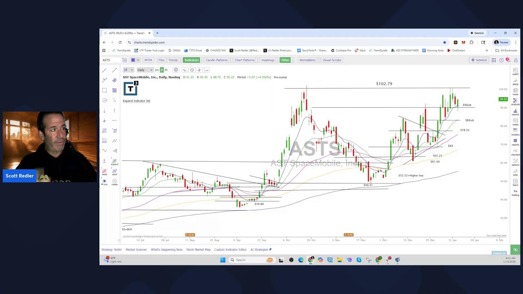
Task: Select the filled rectangle drawing tool
Action: (114, 90)
